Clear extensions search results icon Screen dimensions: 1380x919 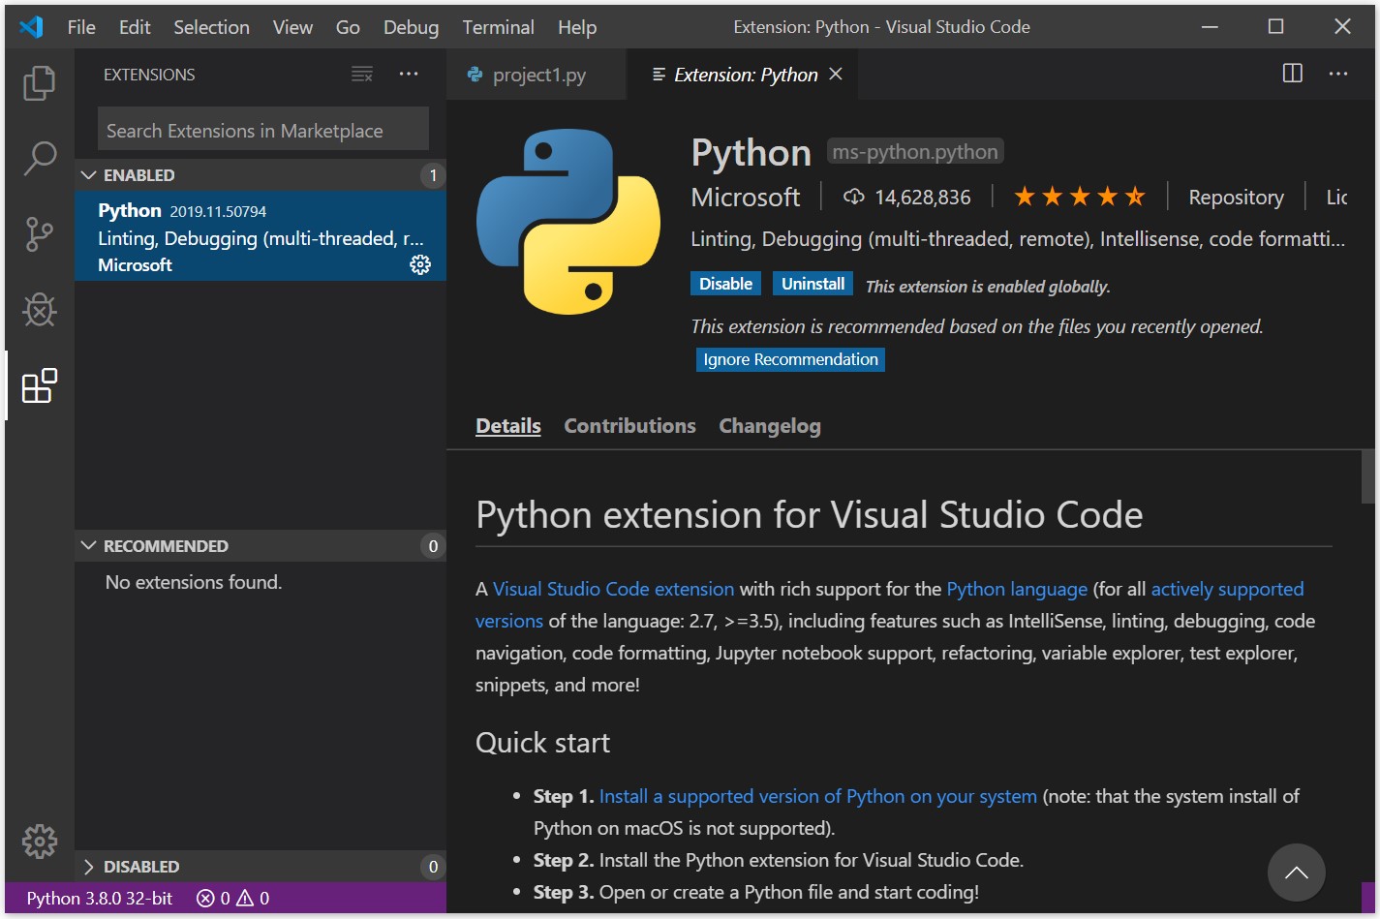point(362,75)
